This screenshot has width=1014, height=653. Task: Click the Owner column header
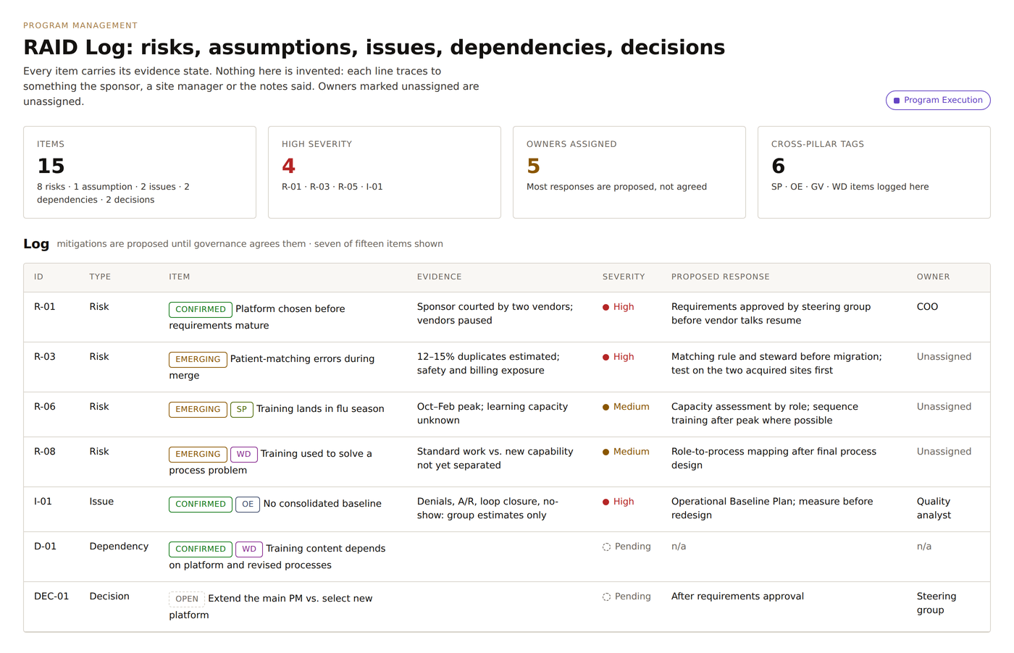point(933,277)
